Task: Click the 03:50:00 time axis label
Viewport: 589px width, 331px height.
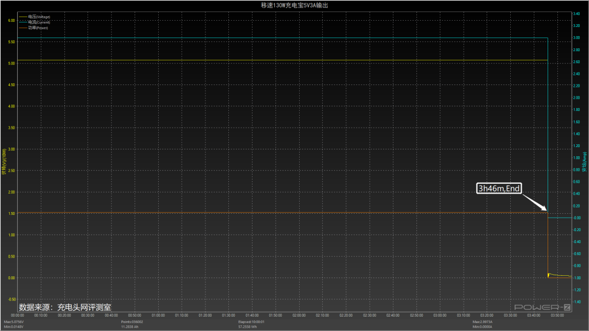Action: pyautogui.click(x=557, y=315)
